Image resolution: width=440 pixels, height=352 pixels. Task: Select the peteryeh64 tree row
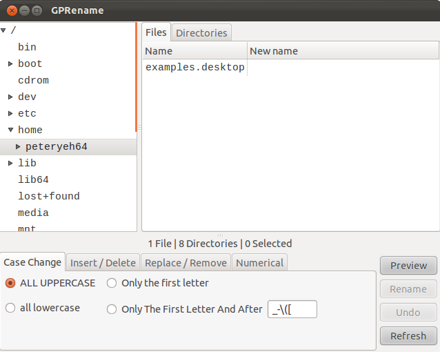tap(68, 146)
